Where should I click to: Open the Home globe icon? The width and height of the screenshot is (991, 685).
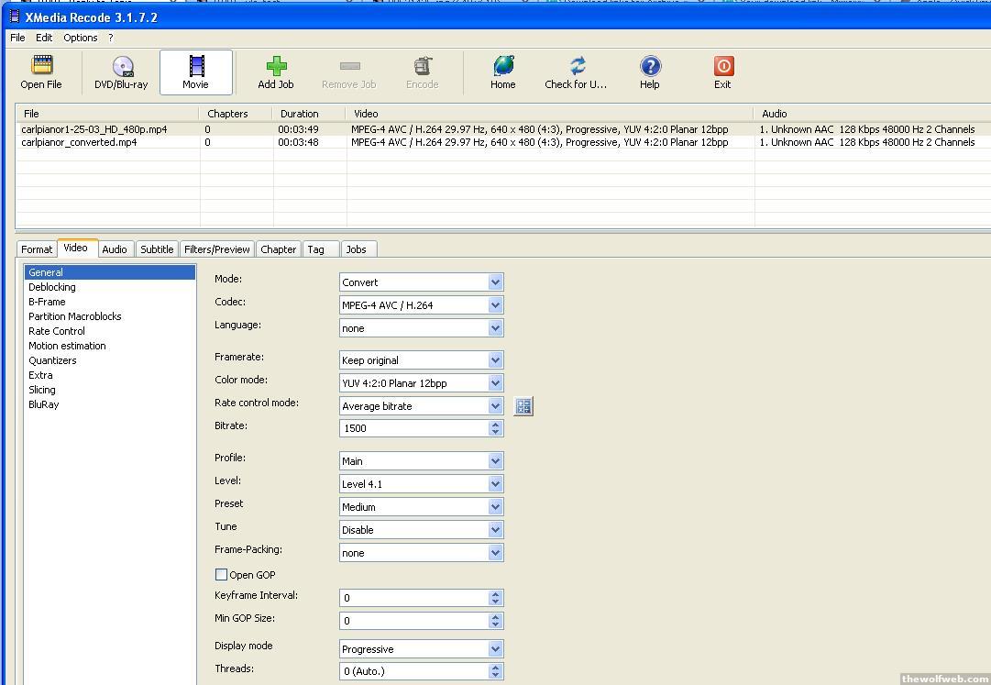[502, 67]
